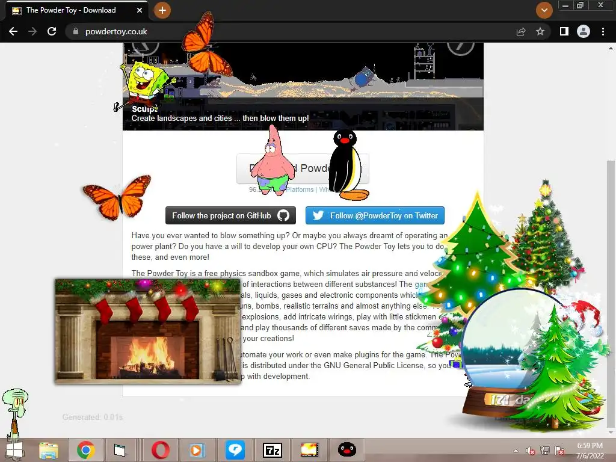The width and height of the screenshot is (616, 462).
Task: Click the page scrollbar up arrow
Action: click(611, 48)
